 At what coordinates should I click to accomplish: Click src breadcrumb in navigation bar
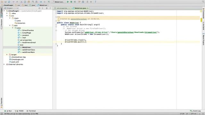click(18, 5)
